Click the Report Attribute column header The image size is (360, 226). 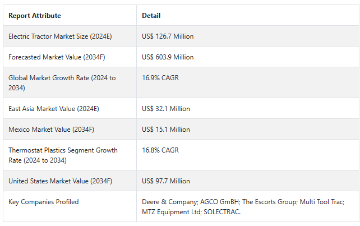(35, 16)
